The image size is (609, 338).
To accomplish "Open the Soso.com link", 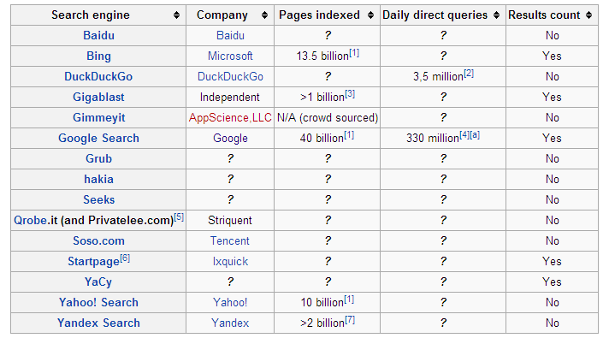I will 98,240.
